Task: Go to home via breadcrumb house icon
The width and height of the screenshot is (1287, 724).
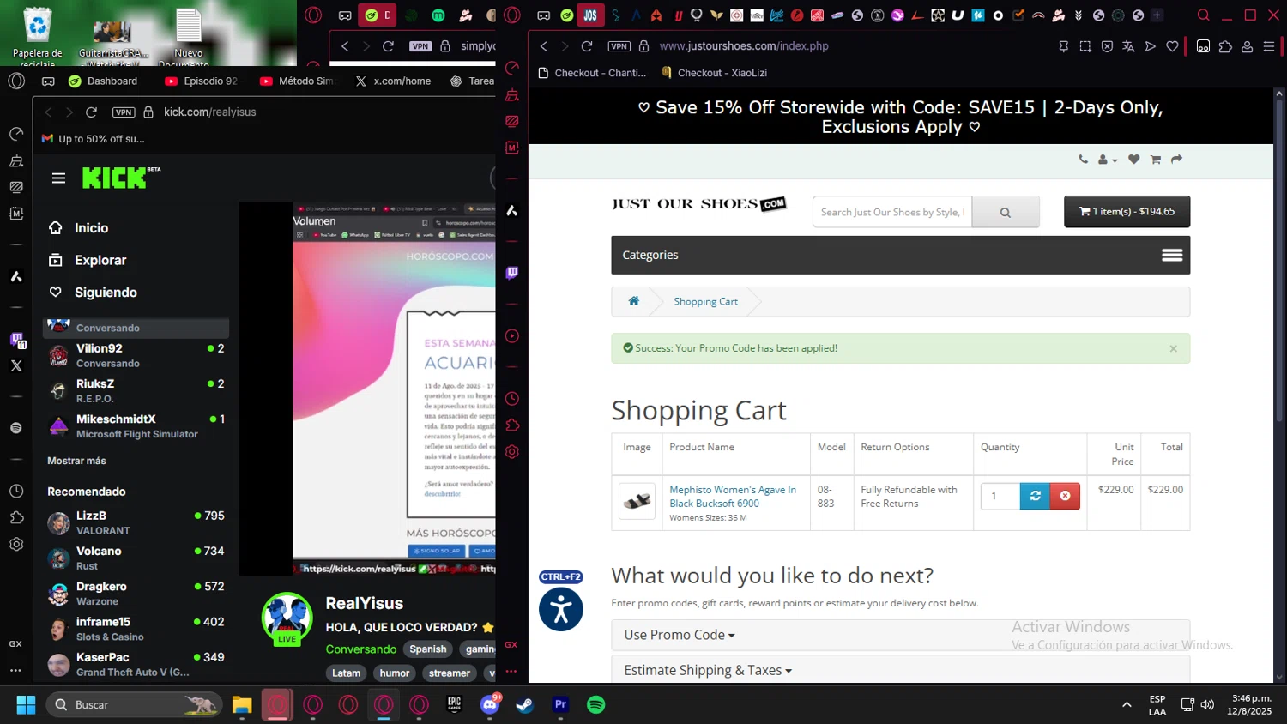Action: tap(634, 301)
